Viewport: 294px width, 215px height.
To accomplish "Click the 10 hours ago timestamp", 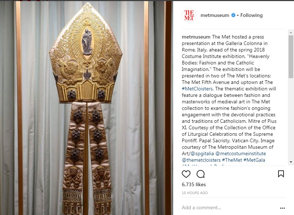I will 195,193.
